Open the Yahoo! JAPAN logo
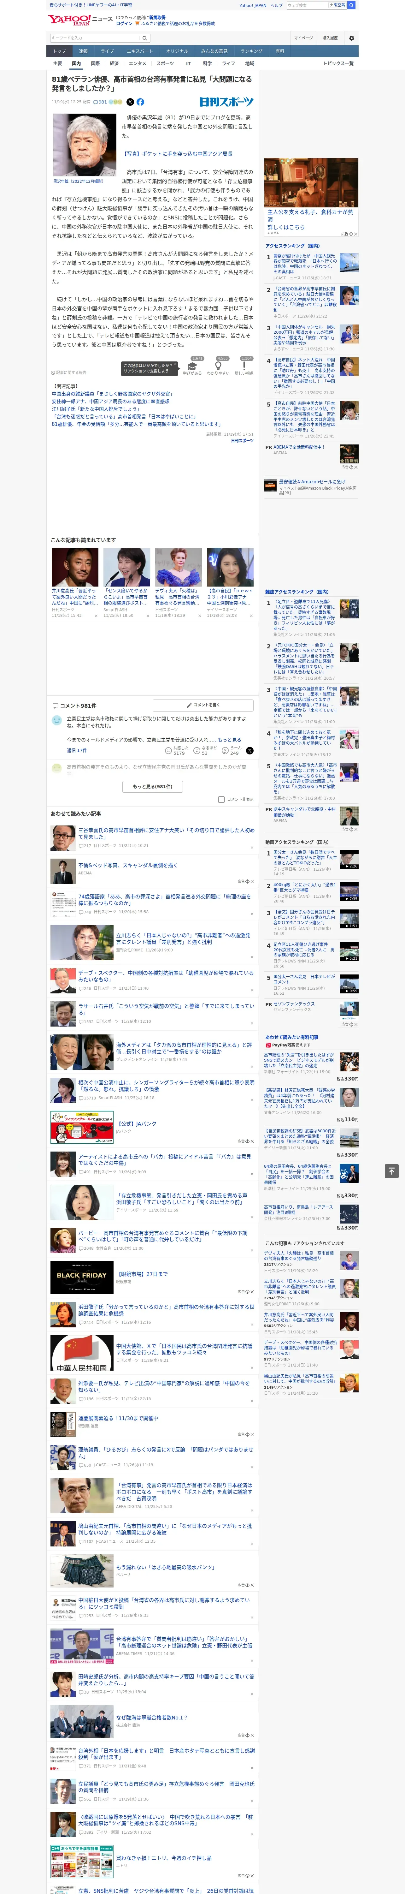The height and width of the screenshot is (1894, 405). pyautogui.click(x=69, y=21)
